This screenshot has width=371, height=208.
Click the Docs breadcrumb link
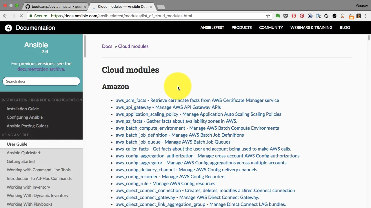(x=107, y=46)
